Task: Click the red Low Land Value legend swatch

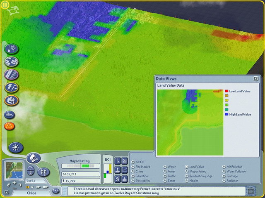Action: [x=226, y=91]
